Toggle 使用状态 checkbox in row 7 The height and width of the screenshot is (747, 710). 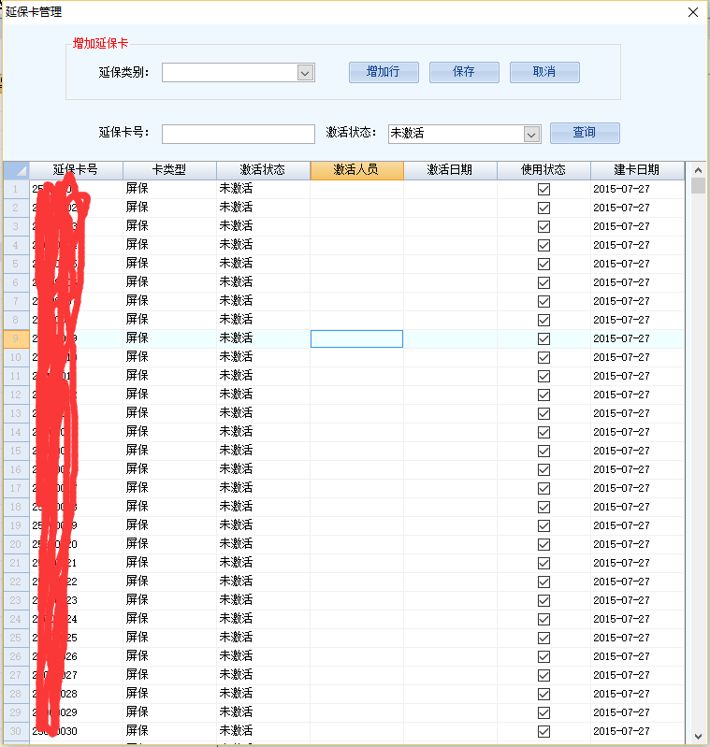[x=543, y=302]
